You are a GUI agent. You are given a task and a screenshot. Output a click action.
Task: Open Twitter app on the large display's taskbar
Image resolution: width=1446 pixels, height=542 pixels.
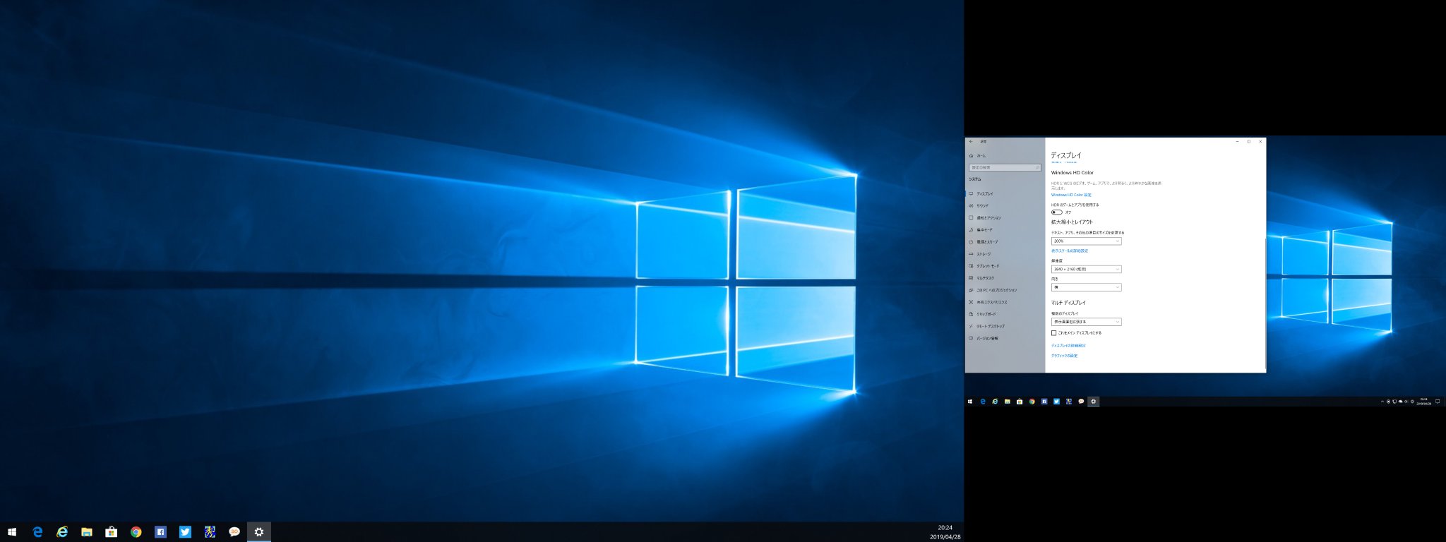point(185,532)
